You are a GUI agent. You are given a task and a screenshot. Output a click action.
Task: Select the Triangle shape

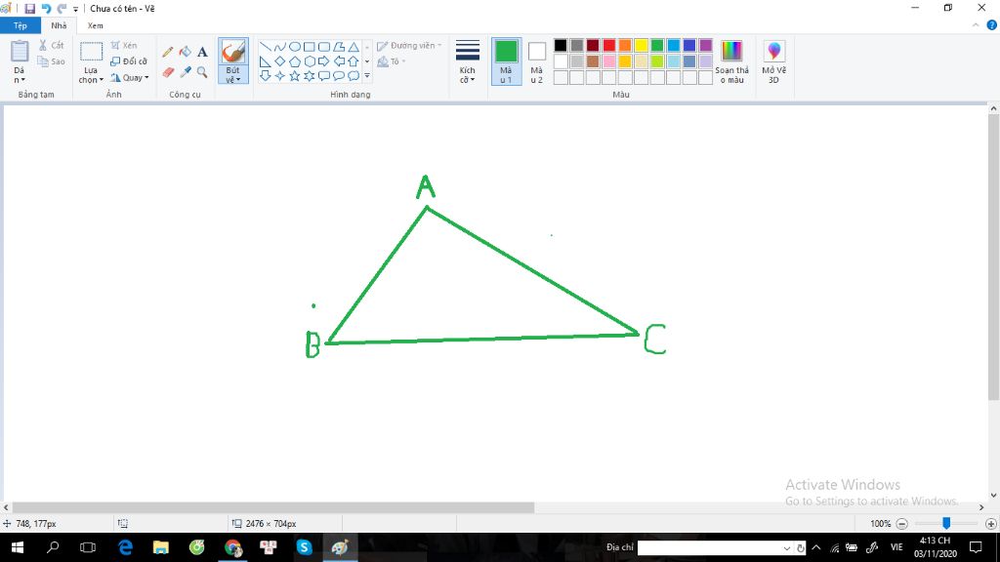click(x=354, y=47)
